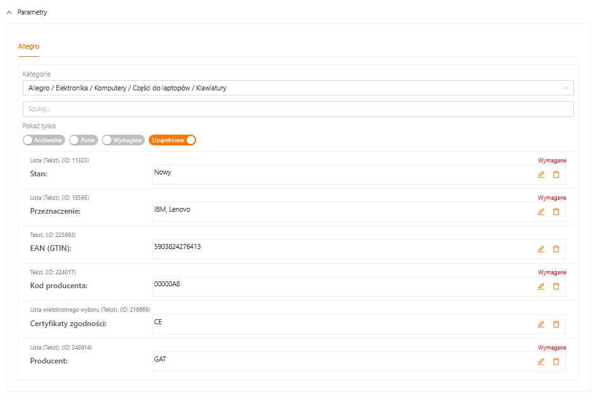Image resolution: width=598 pixels, height=402 pixels.
Task: Delete the Stan parameter using trash icon
Action: tap(556, 174)
